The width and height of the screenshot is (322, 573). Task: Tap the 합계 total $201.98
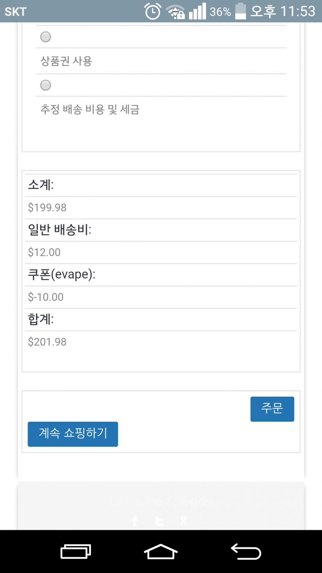click(x=47, y=342)
